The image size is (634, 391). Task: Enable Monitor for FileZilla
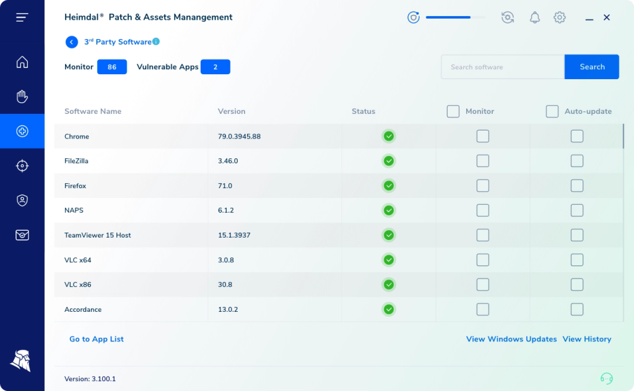click(x=483, y=161)
